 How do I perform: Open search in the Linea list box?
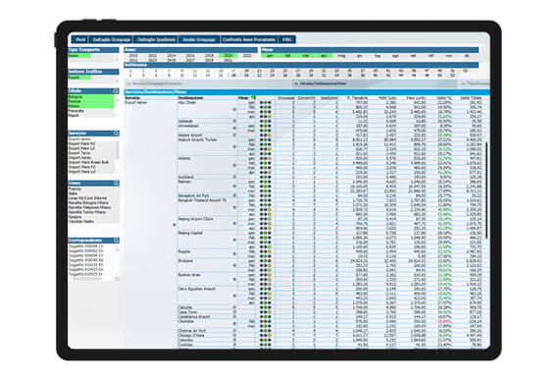(x=116, y=183)
